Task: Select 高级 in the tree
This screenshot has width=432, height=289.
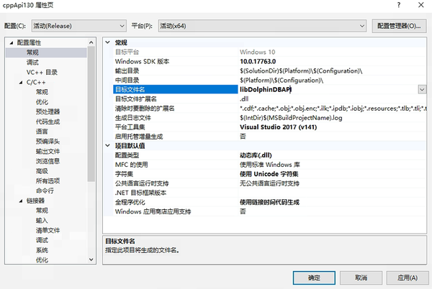Action: tap(42, 171)
